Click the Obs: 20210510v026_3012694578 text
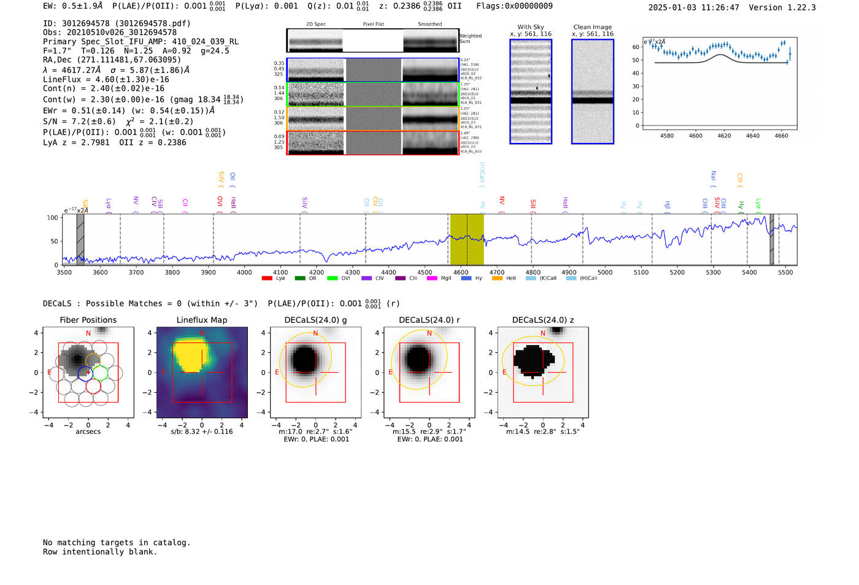The image size is (859, 585). click(x=110, y=33)
